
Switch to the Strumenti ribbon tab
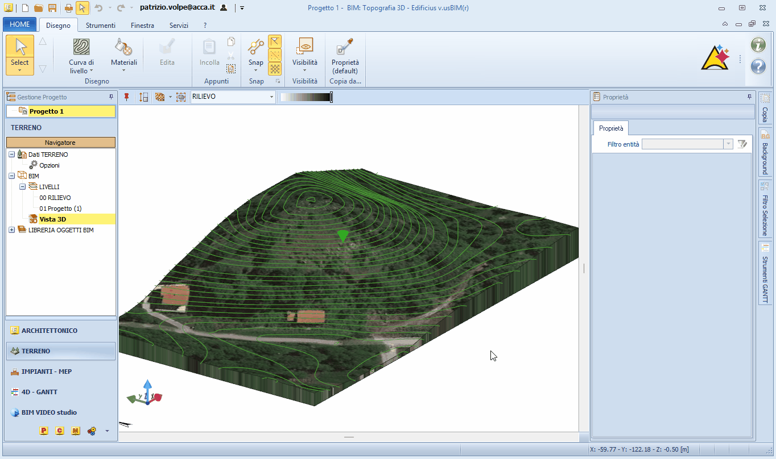tap(101, 26)
